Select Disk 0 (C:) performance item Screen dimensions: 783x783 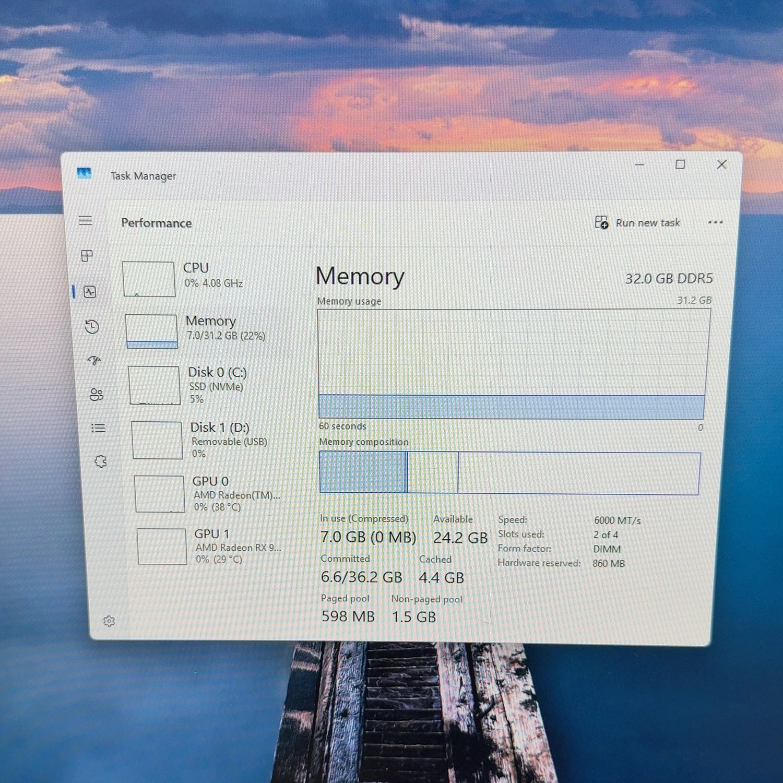click(211, 385)
